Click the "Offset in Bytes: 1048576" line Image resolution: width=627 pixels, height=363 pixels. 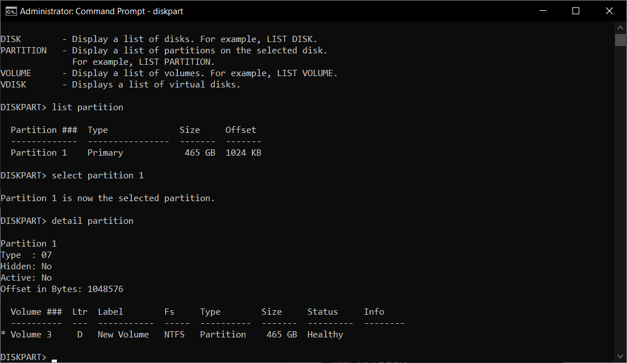click(x=62, y=289)
